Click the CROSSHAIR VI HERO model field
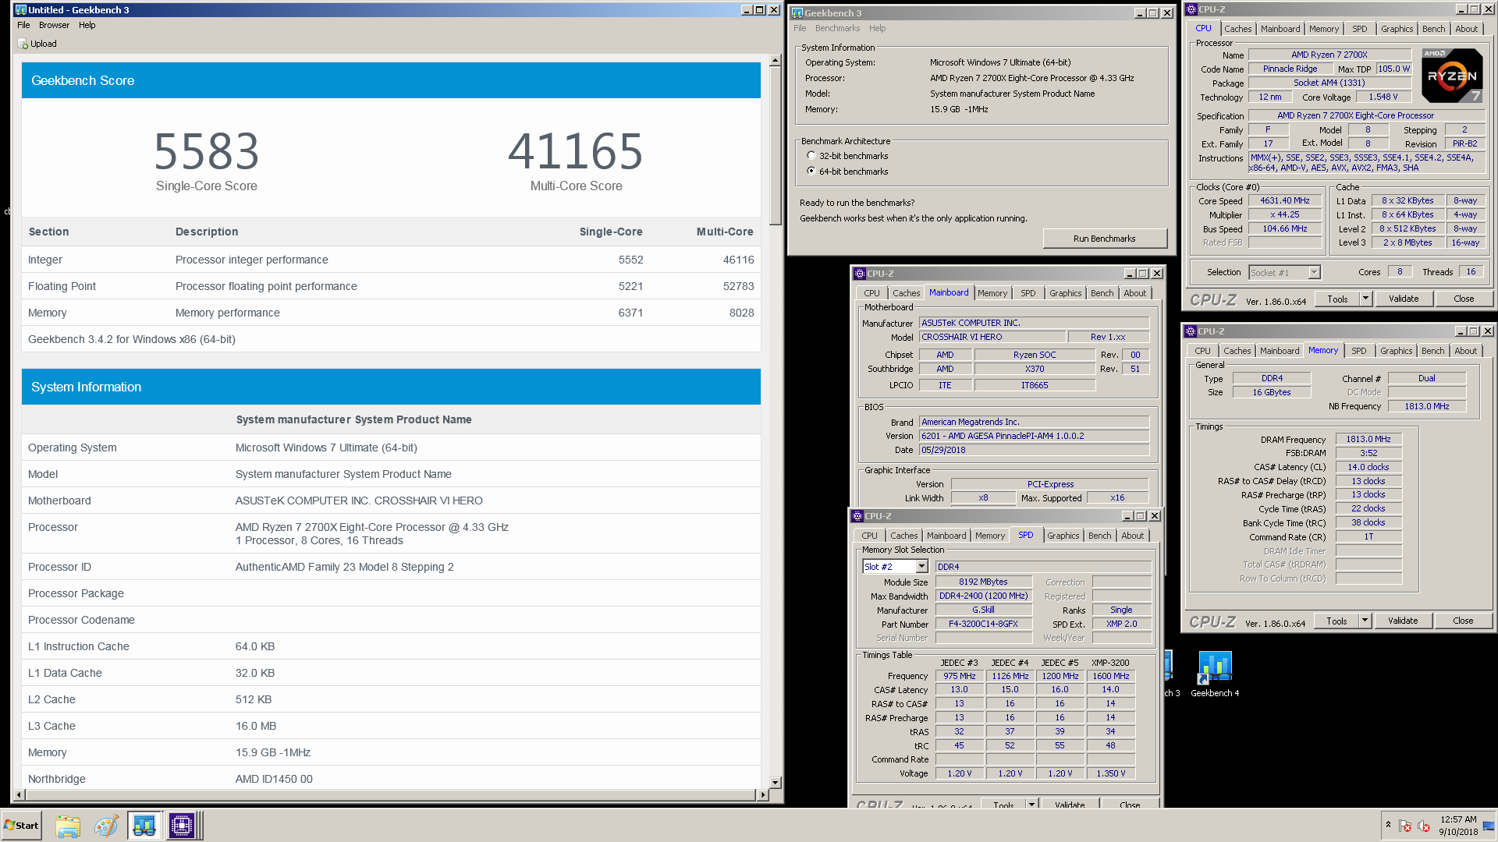Image resolution: width=1498 pixels, height=842 pixels. (992, 337)
